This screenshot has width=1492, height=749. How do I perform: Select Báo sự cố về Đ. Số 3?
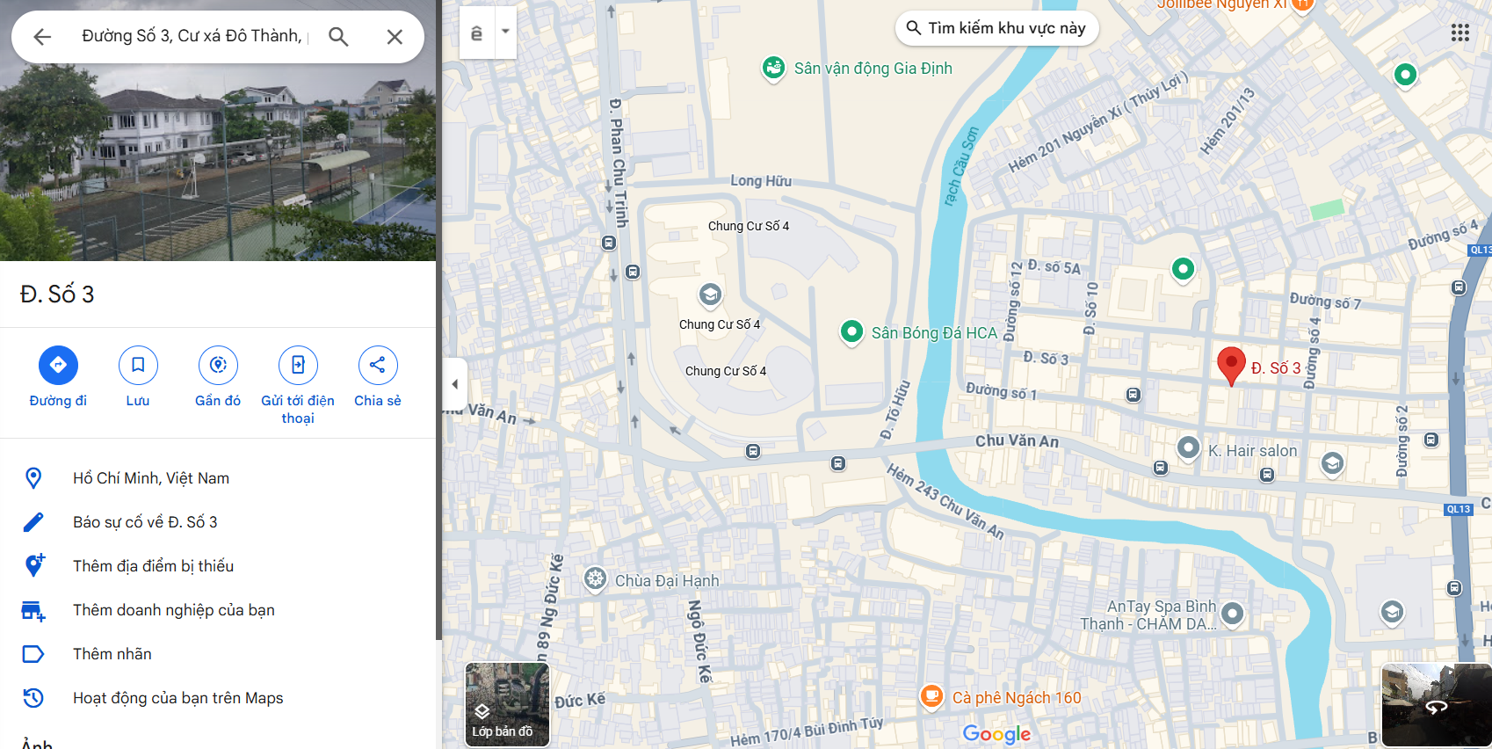pos(145,522)
